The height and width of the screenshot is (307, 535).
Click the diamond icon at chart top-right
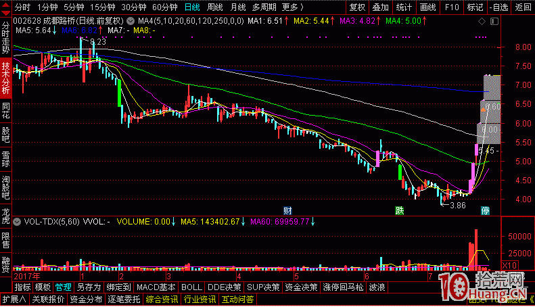[482, 22]
